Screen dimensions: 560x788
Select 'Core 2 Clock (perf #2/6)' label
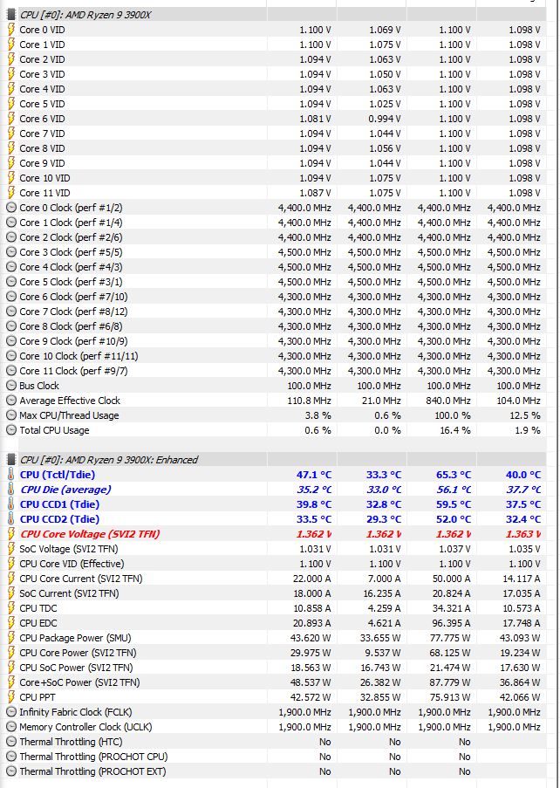pyautogui.click(x=71, y=237)
